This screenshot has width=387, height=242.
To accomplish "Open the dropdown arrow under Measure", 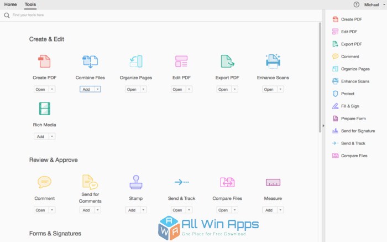I will point(280,210).
